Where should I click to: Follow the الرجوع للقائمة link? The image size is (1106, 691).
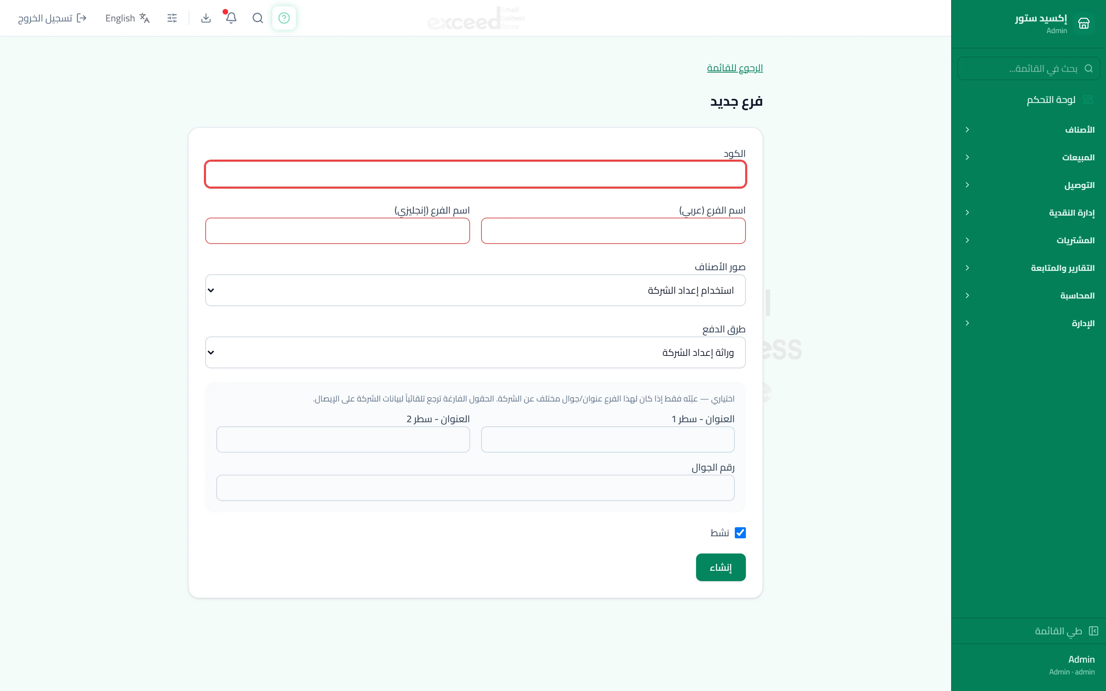[x=735, y=68]
